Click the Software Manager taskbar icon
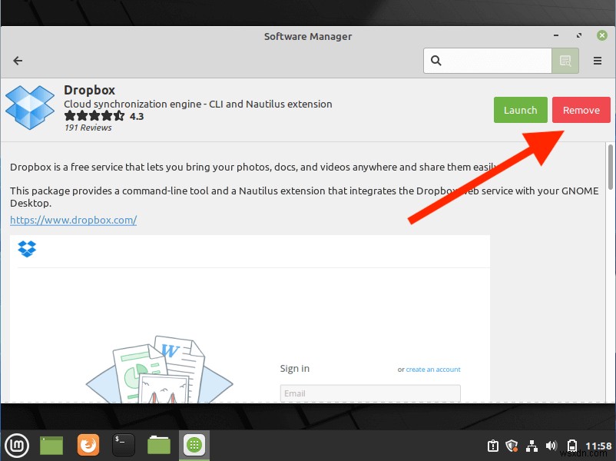This screenshot has height=461, width=616. click(x=194, y=445)
